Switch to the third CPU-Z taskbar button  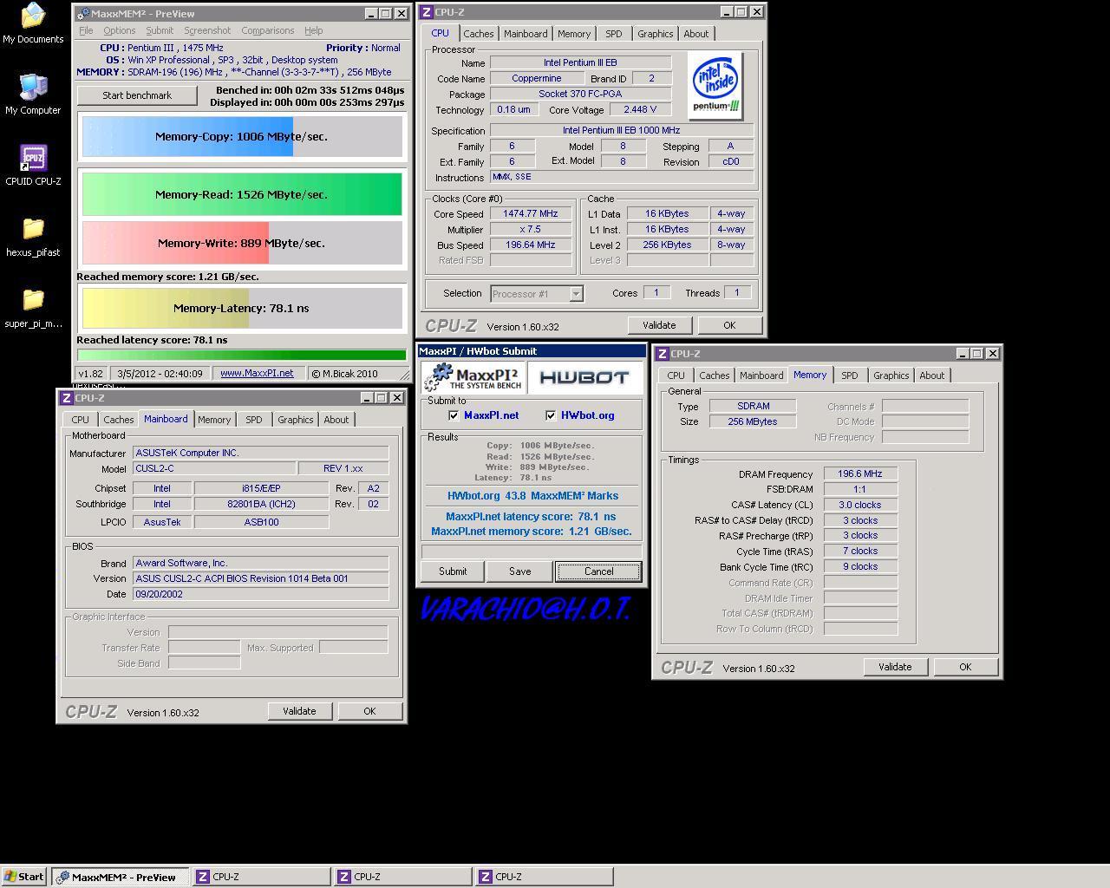(545, 877)
